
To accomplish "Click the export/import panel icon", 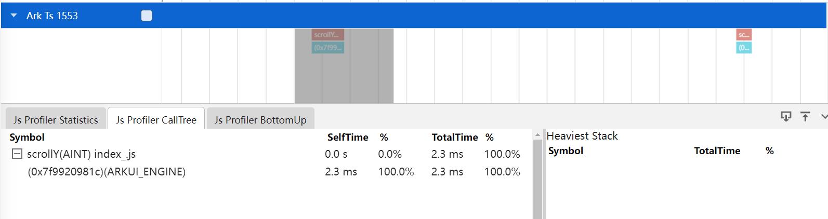I will pyautogui.click(x=786, y=116).
